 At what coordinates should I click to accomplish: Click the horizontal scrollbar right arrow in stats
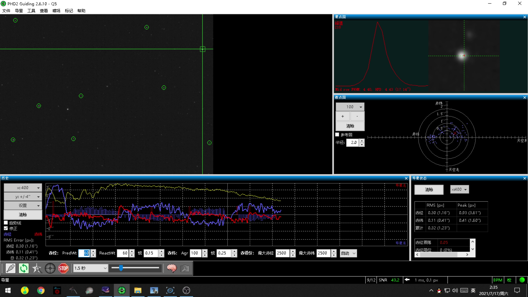point(467,255)
